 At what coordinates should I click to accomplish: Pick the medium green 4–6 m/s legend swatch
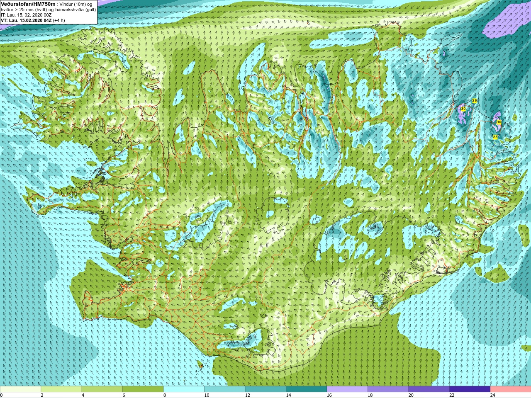[x=102, y=389]
